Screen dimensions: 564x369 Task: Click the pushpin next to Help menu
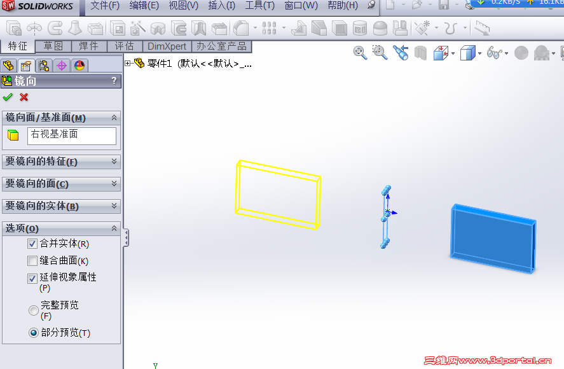pyautogui.click(x=371, y=5)
